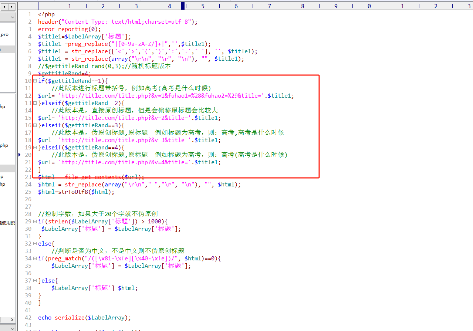Open the dropdown at top of side panel
The image size is (473, 331).
(x=12, y=17)
